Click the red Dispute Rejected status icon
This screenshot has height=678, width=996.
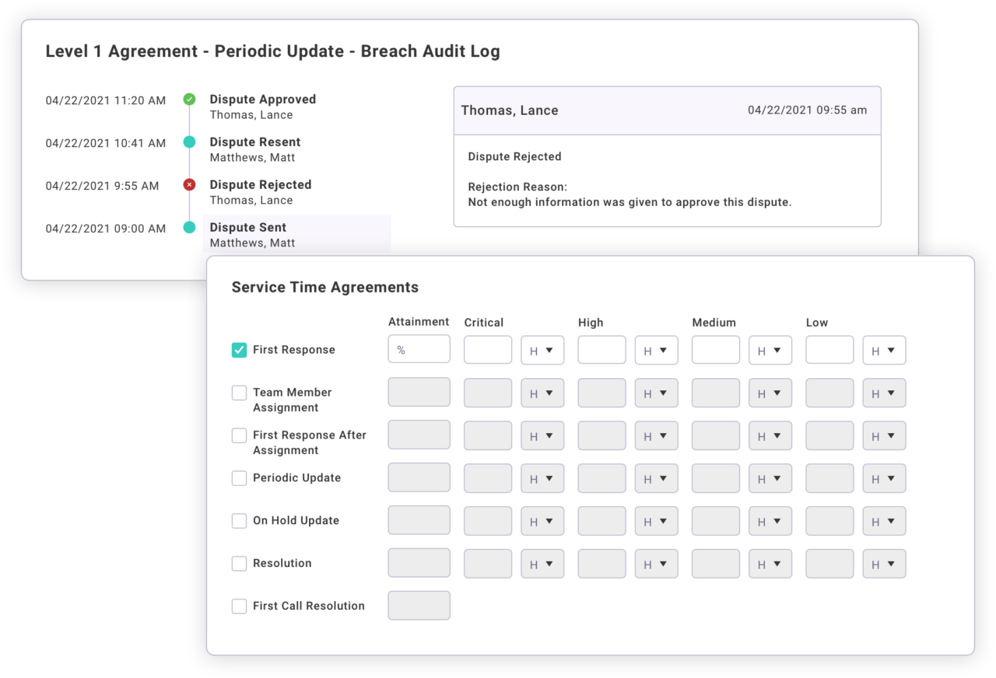click(189, 185)
